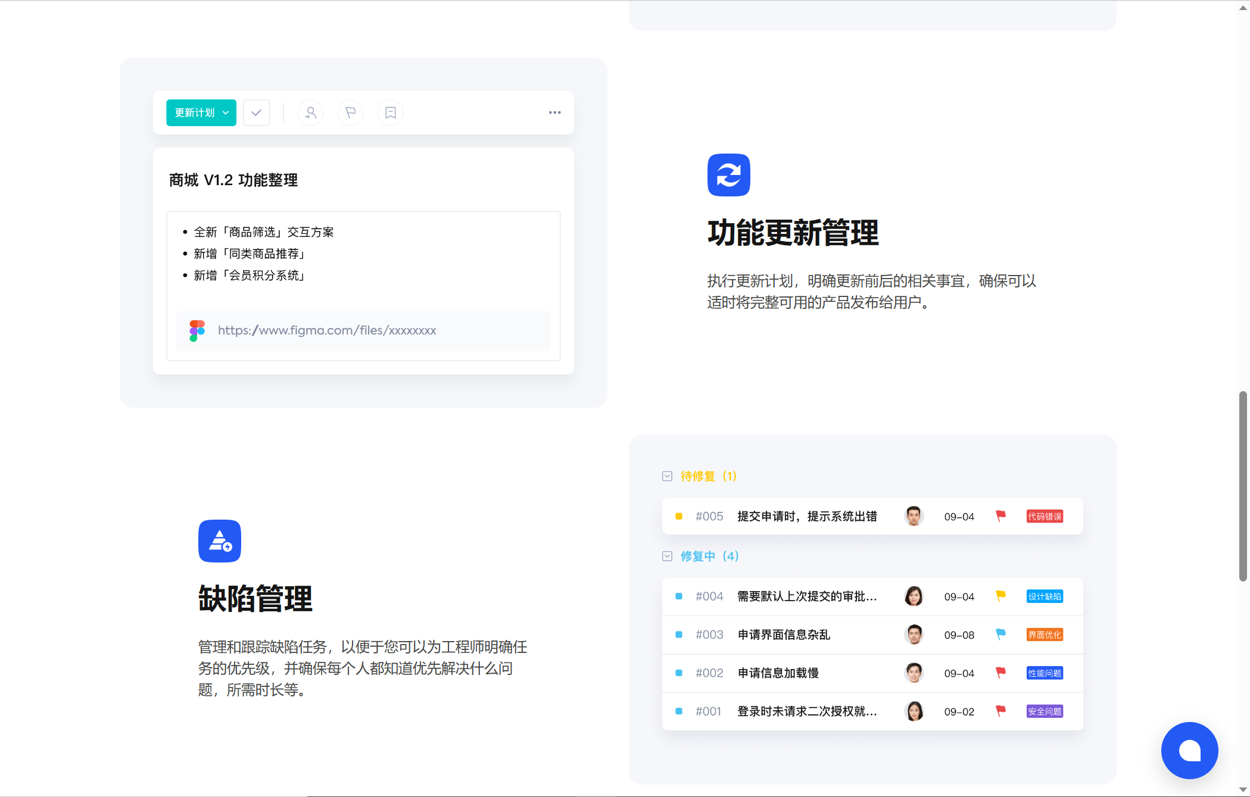Collapse the 修复中 (4) group
Image resolution: width=1250 pixels, height=797 pixels.
[x=667, y=556]
